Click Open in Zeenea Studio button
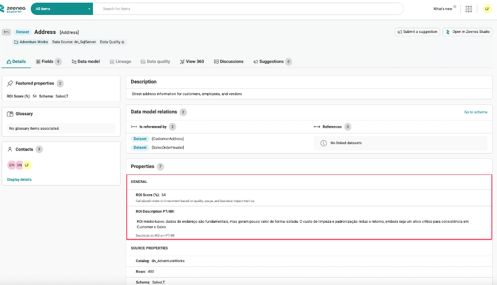 [x=467, y=32]
